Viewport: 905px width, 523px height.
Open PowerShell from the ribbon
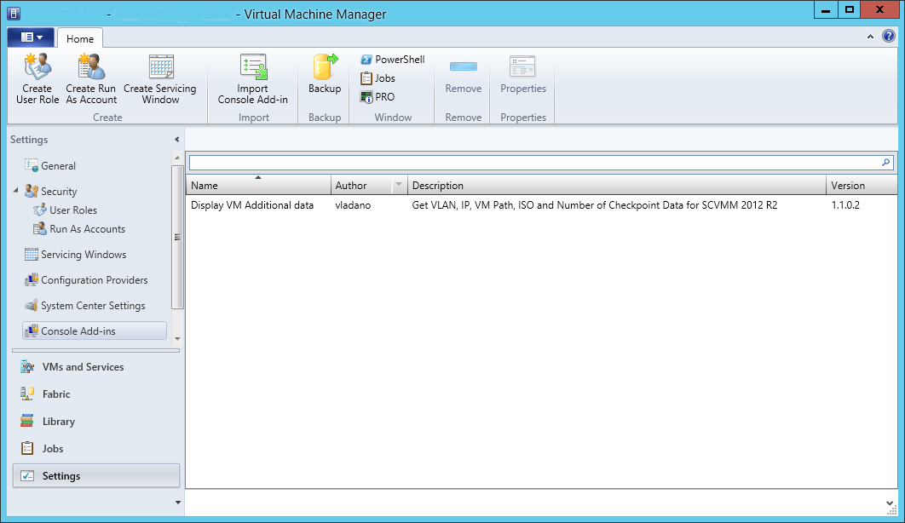point(393,60)
